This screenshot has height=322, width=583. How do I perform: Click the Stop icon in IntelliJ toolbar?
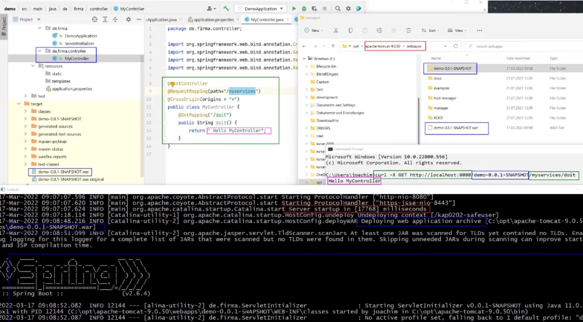[325, 9]
